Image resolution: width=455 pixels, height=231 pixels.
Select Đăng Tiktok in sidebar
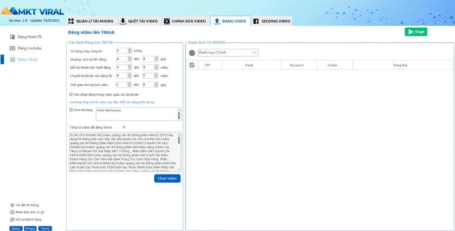tap(28, 60)
